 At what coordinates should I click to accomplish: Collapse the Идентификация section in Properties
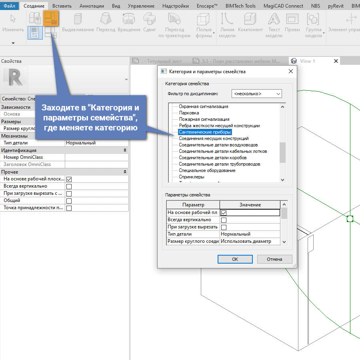(125, 150)
